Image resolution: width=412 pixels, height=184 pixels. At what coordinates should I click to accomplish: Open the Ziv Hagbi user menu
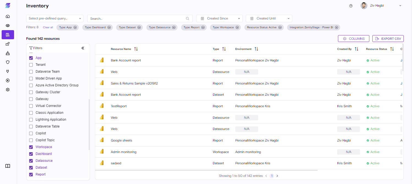[381, 6]
